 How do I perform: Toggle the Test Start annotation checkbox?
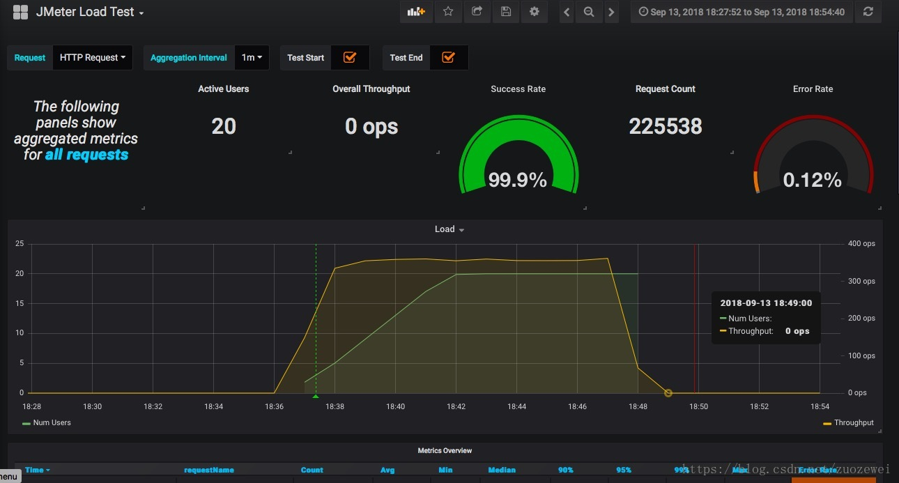pos(350,58)
